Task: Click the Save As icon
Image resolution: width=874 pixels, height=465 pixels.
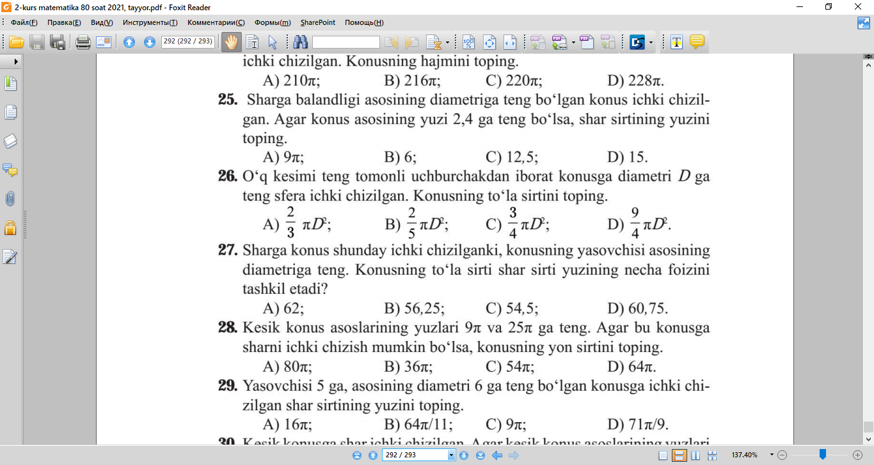Action: click(x=58, y=43)
